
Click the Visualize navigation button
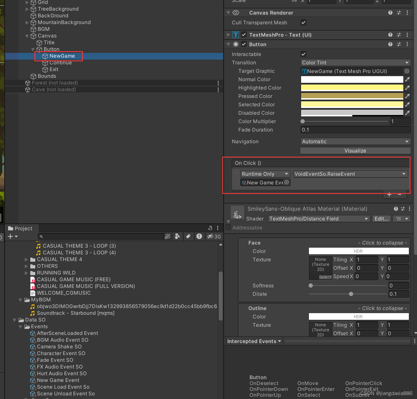point(355,151)
